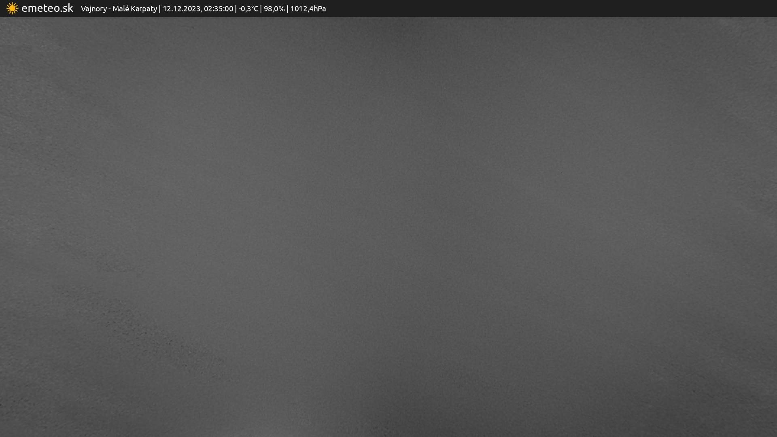Click the timestamp 02:35:00
The height and width of the screenshot is (437, 777).
(x=218, y=9)
